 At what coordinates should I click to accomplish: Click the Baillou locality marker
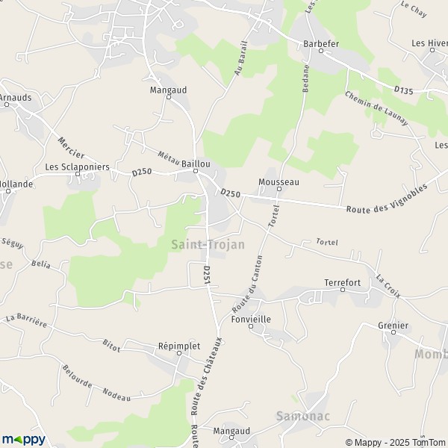(x=196, y=171)
